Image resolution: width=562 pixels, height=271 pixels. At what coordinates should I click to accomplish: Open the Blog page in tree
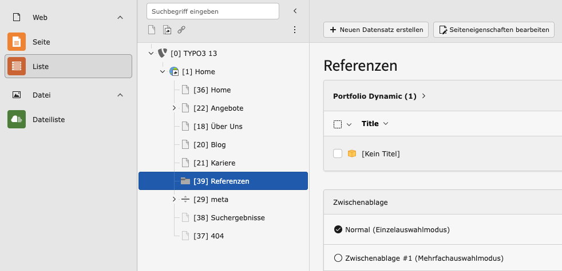[218, 144]
